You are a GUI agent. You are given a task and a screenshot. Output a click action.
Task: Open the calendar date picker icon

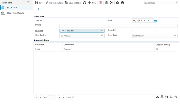[x=155, y=21]
